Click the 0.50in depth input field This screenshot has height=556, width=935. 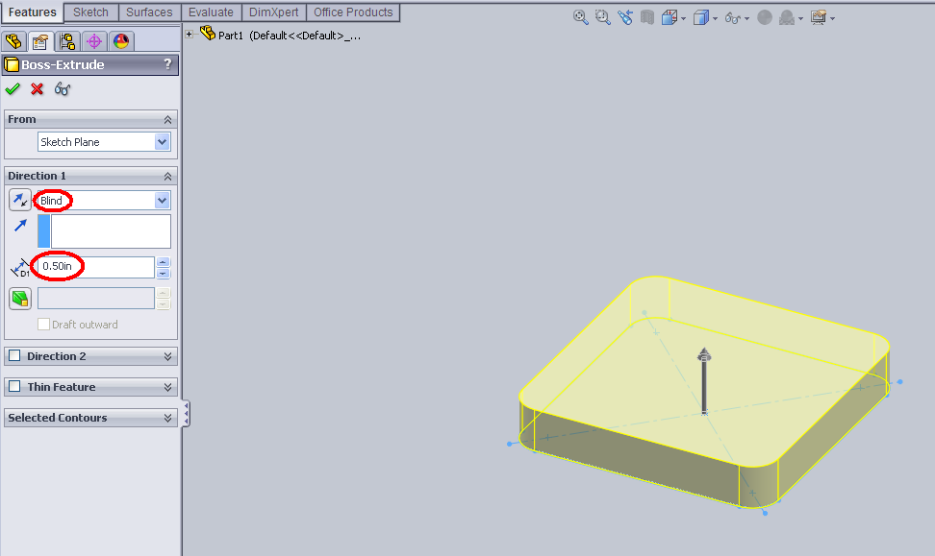(x=96, y=267)
